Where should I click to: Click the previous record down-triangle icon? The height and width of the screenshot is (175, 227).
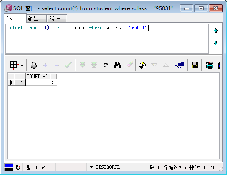(x=154, y=65)
